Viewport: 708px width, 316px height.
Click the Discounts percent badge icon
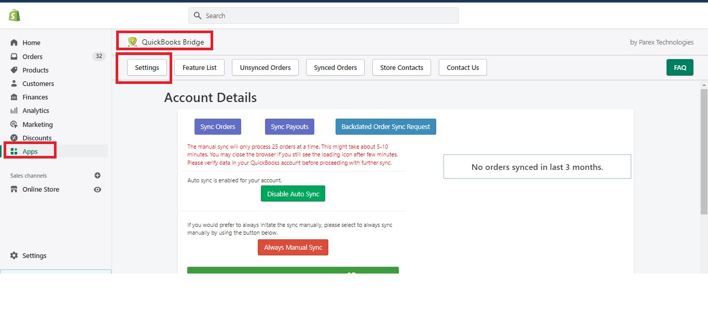(x=14, y=138)
